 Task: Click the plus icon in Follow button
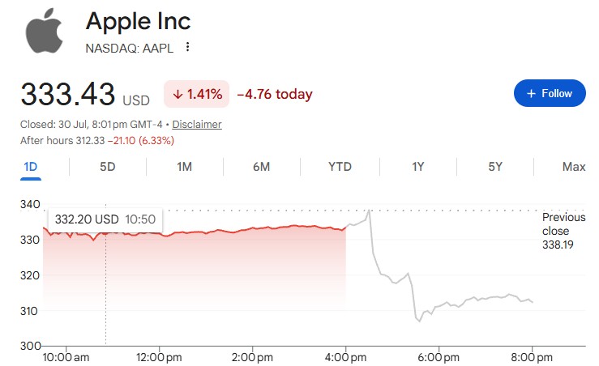[531, 93]
